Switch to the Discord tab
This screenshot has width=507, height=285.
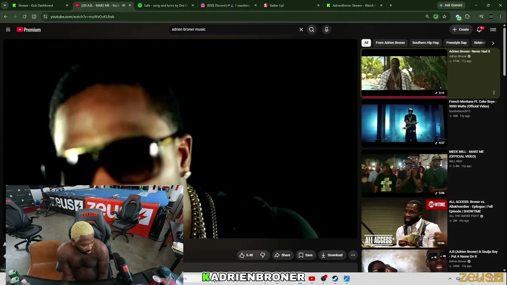228,6
